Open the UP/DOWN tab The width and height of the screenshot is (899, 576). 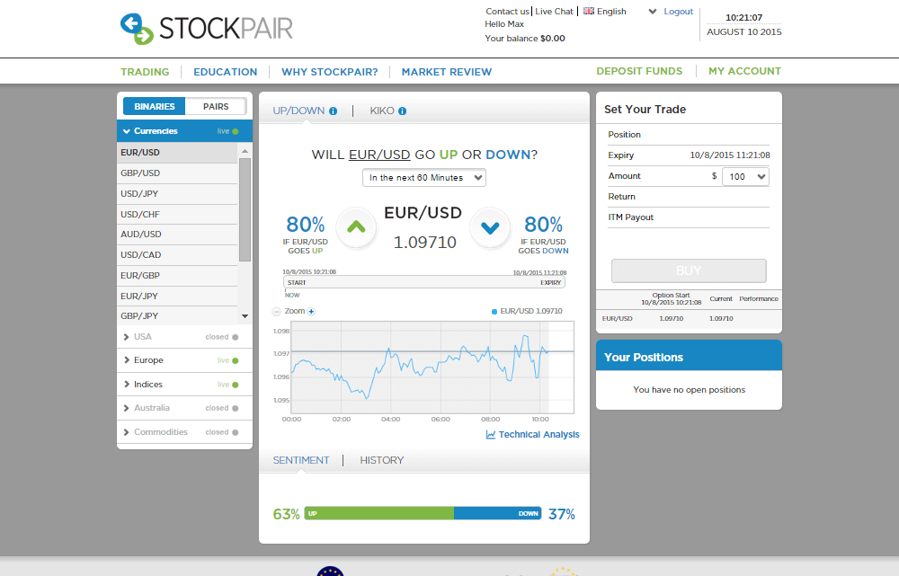click(x=298, y=111)
